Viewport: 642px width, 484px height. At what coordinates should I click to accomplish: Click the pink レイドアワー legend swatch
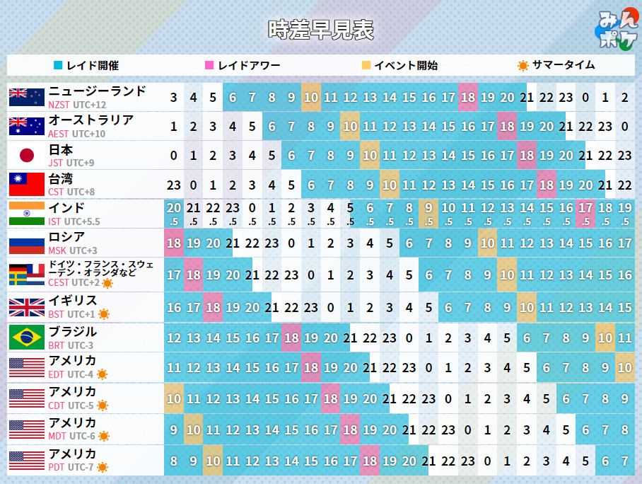(x=209, y=66)
